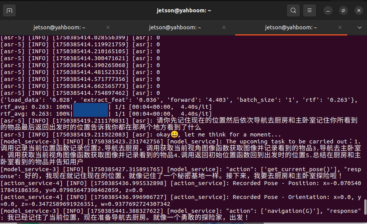367x224 pixels.
Task: Restore or maximize the terminal window
Action: pyautogui.click(x=343, y=10)
